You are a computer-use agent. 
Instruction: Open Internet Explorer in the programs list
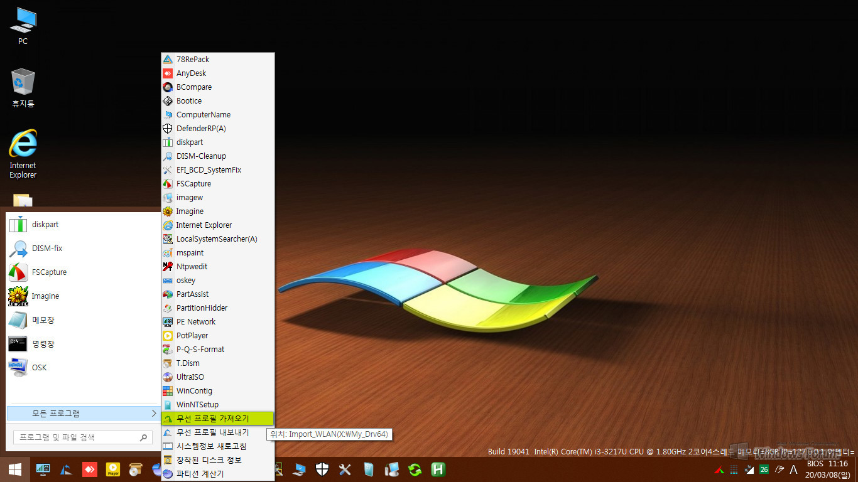tap(218, 225)
